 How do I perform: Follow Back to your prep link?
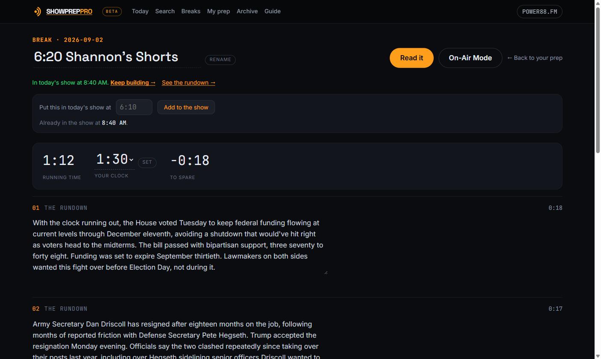535,58
